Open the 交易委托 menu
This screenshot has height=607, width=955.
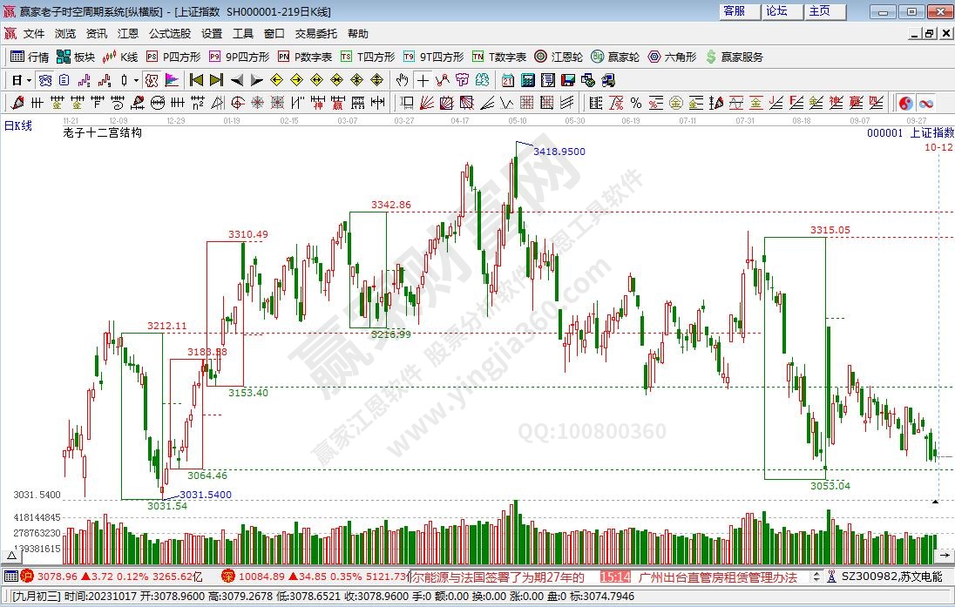click(x=315, y=34)
